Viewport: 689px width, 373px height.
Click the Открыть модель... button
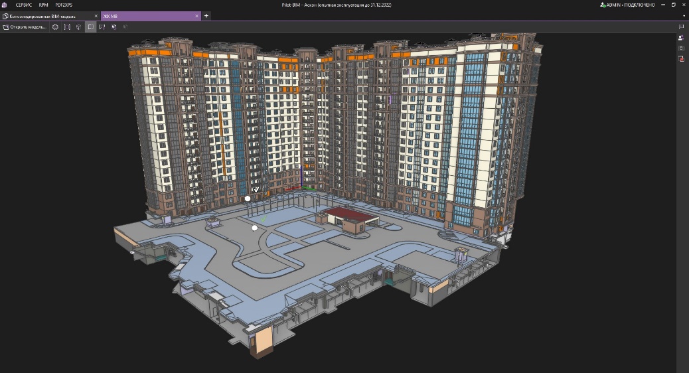25,27
